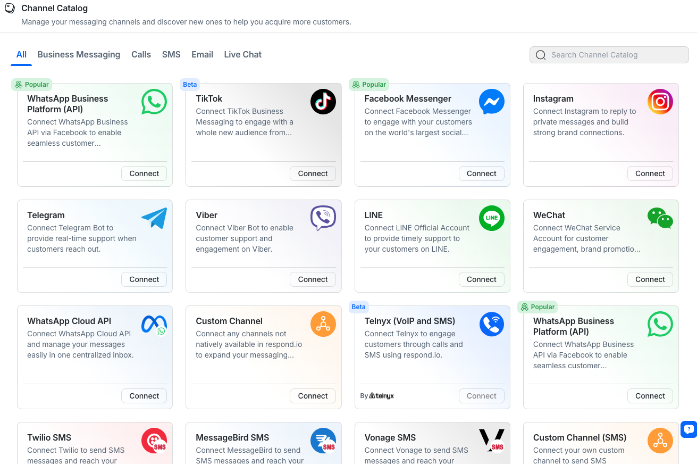Open the help chat widget
Screen dimensions: 697x464
pos(688,429)
